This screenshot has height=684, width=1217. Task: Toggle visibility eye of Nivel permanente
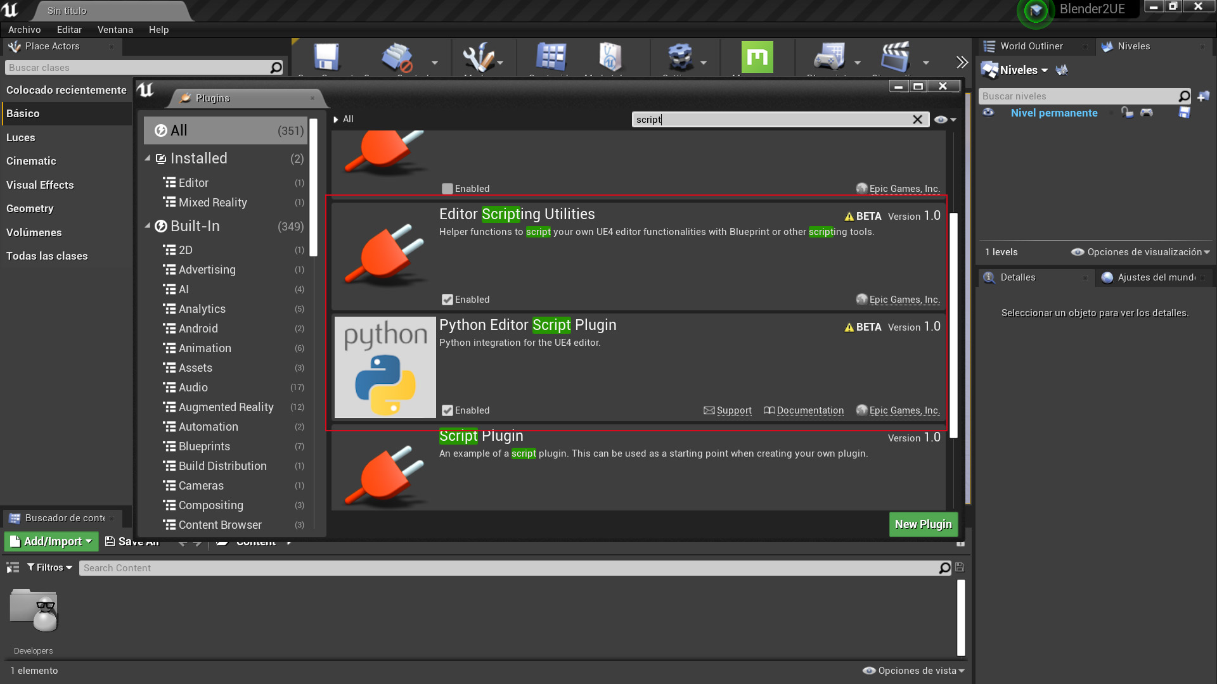click(x=988, y=113)
